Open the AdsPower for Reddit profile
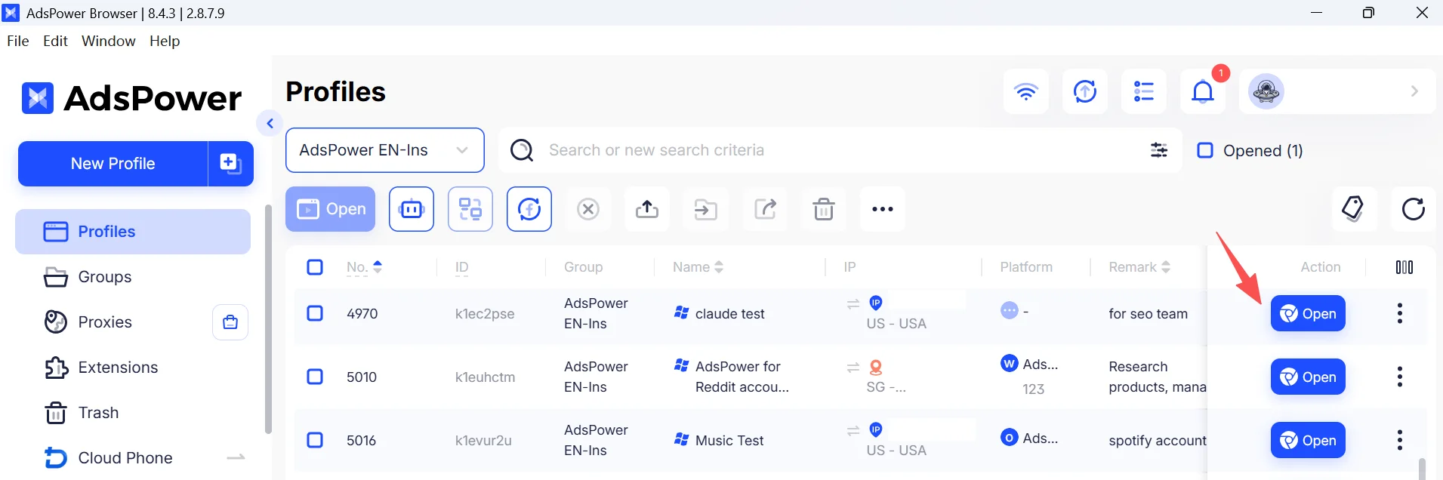This screenshot has width=1443, height=480. pos(1308,377)
